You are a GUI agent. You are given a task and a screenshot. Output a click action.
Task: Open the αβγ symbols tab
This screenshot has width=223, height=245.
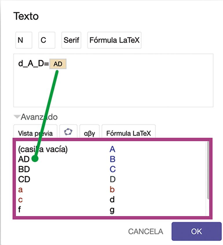[89, 133]
